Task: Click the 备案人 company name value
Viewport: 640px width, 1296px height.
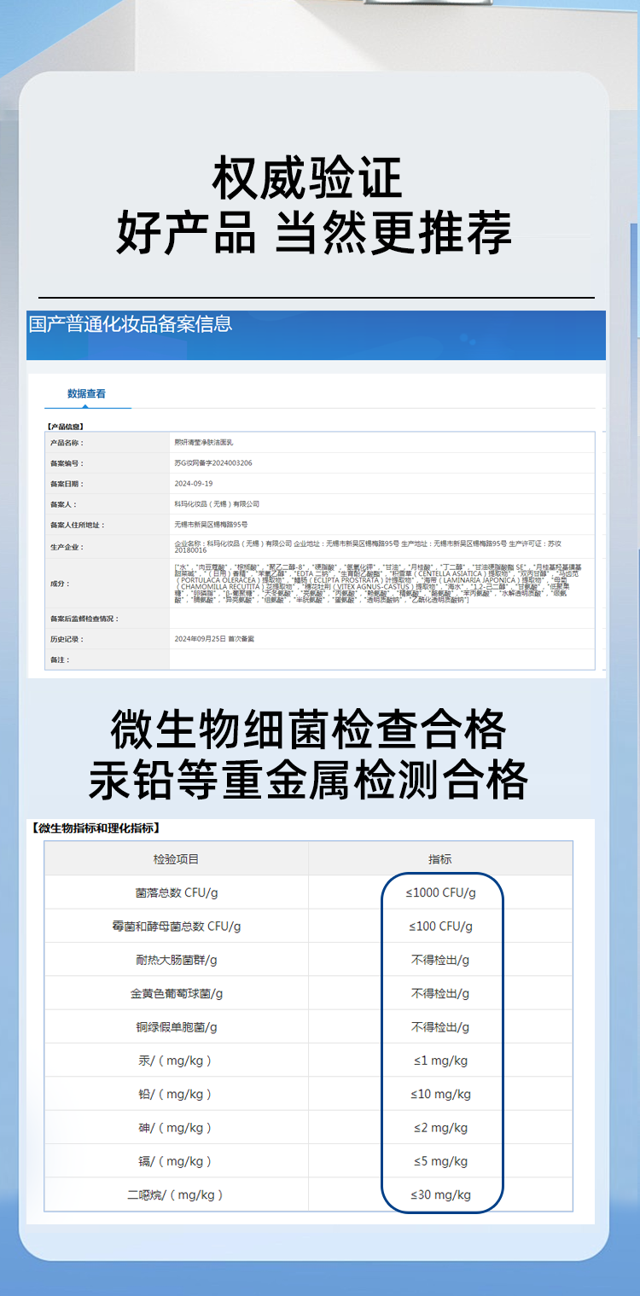Action: [216, 504]
